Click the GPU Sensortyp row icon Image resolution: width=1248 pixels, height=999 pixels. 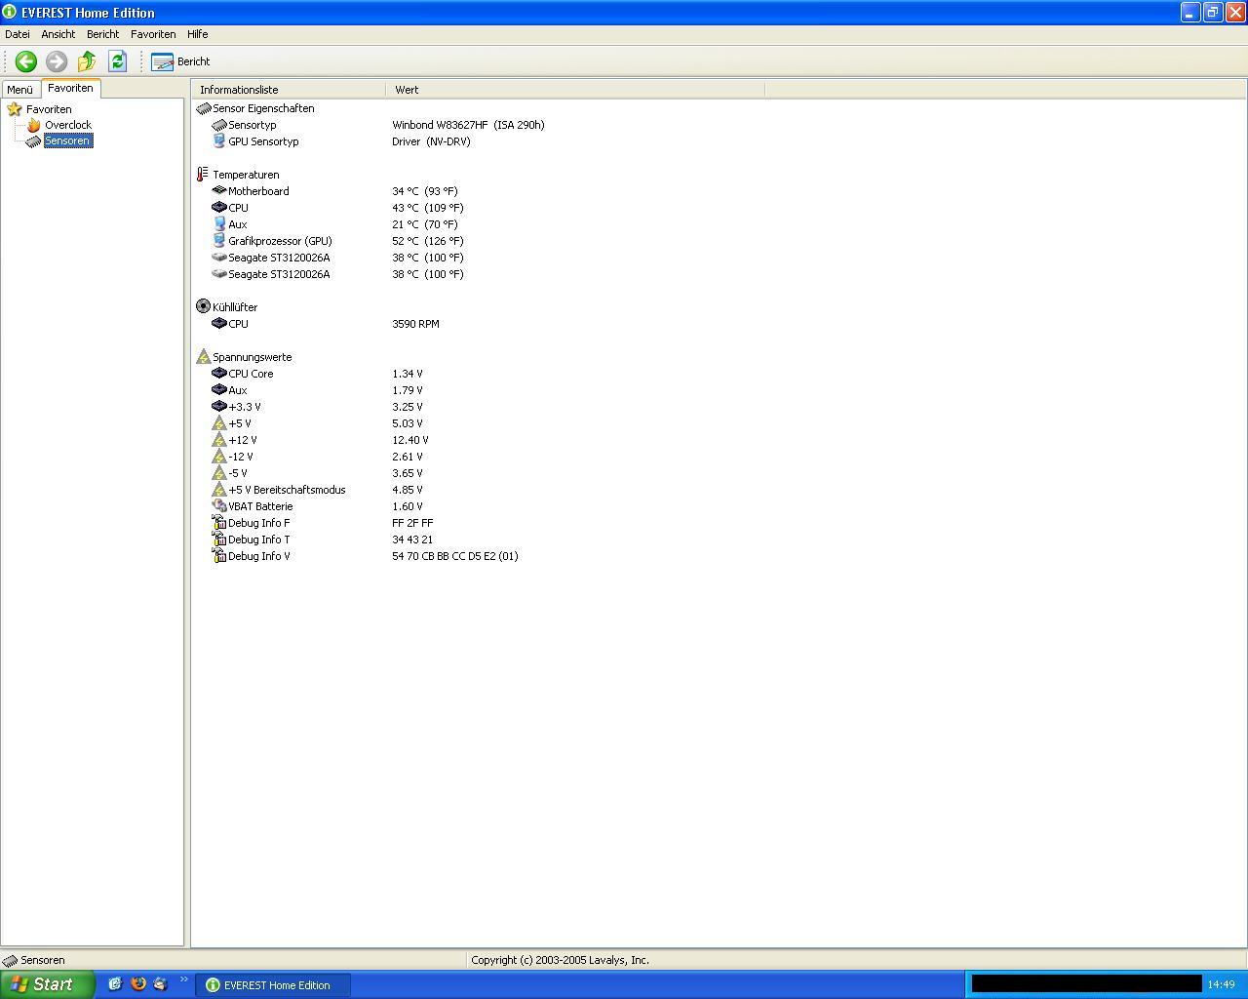(x=219, y=141)
